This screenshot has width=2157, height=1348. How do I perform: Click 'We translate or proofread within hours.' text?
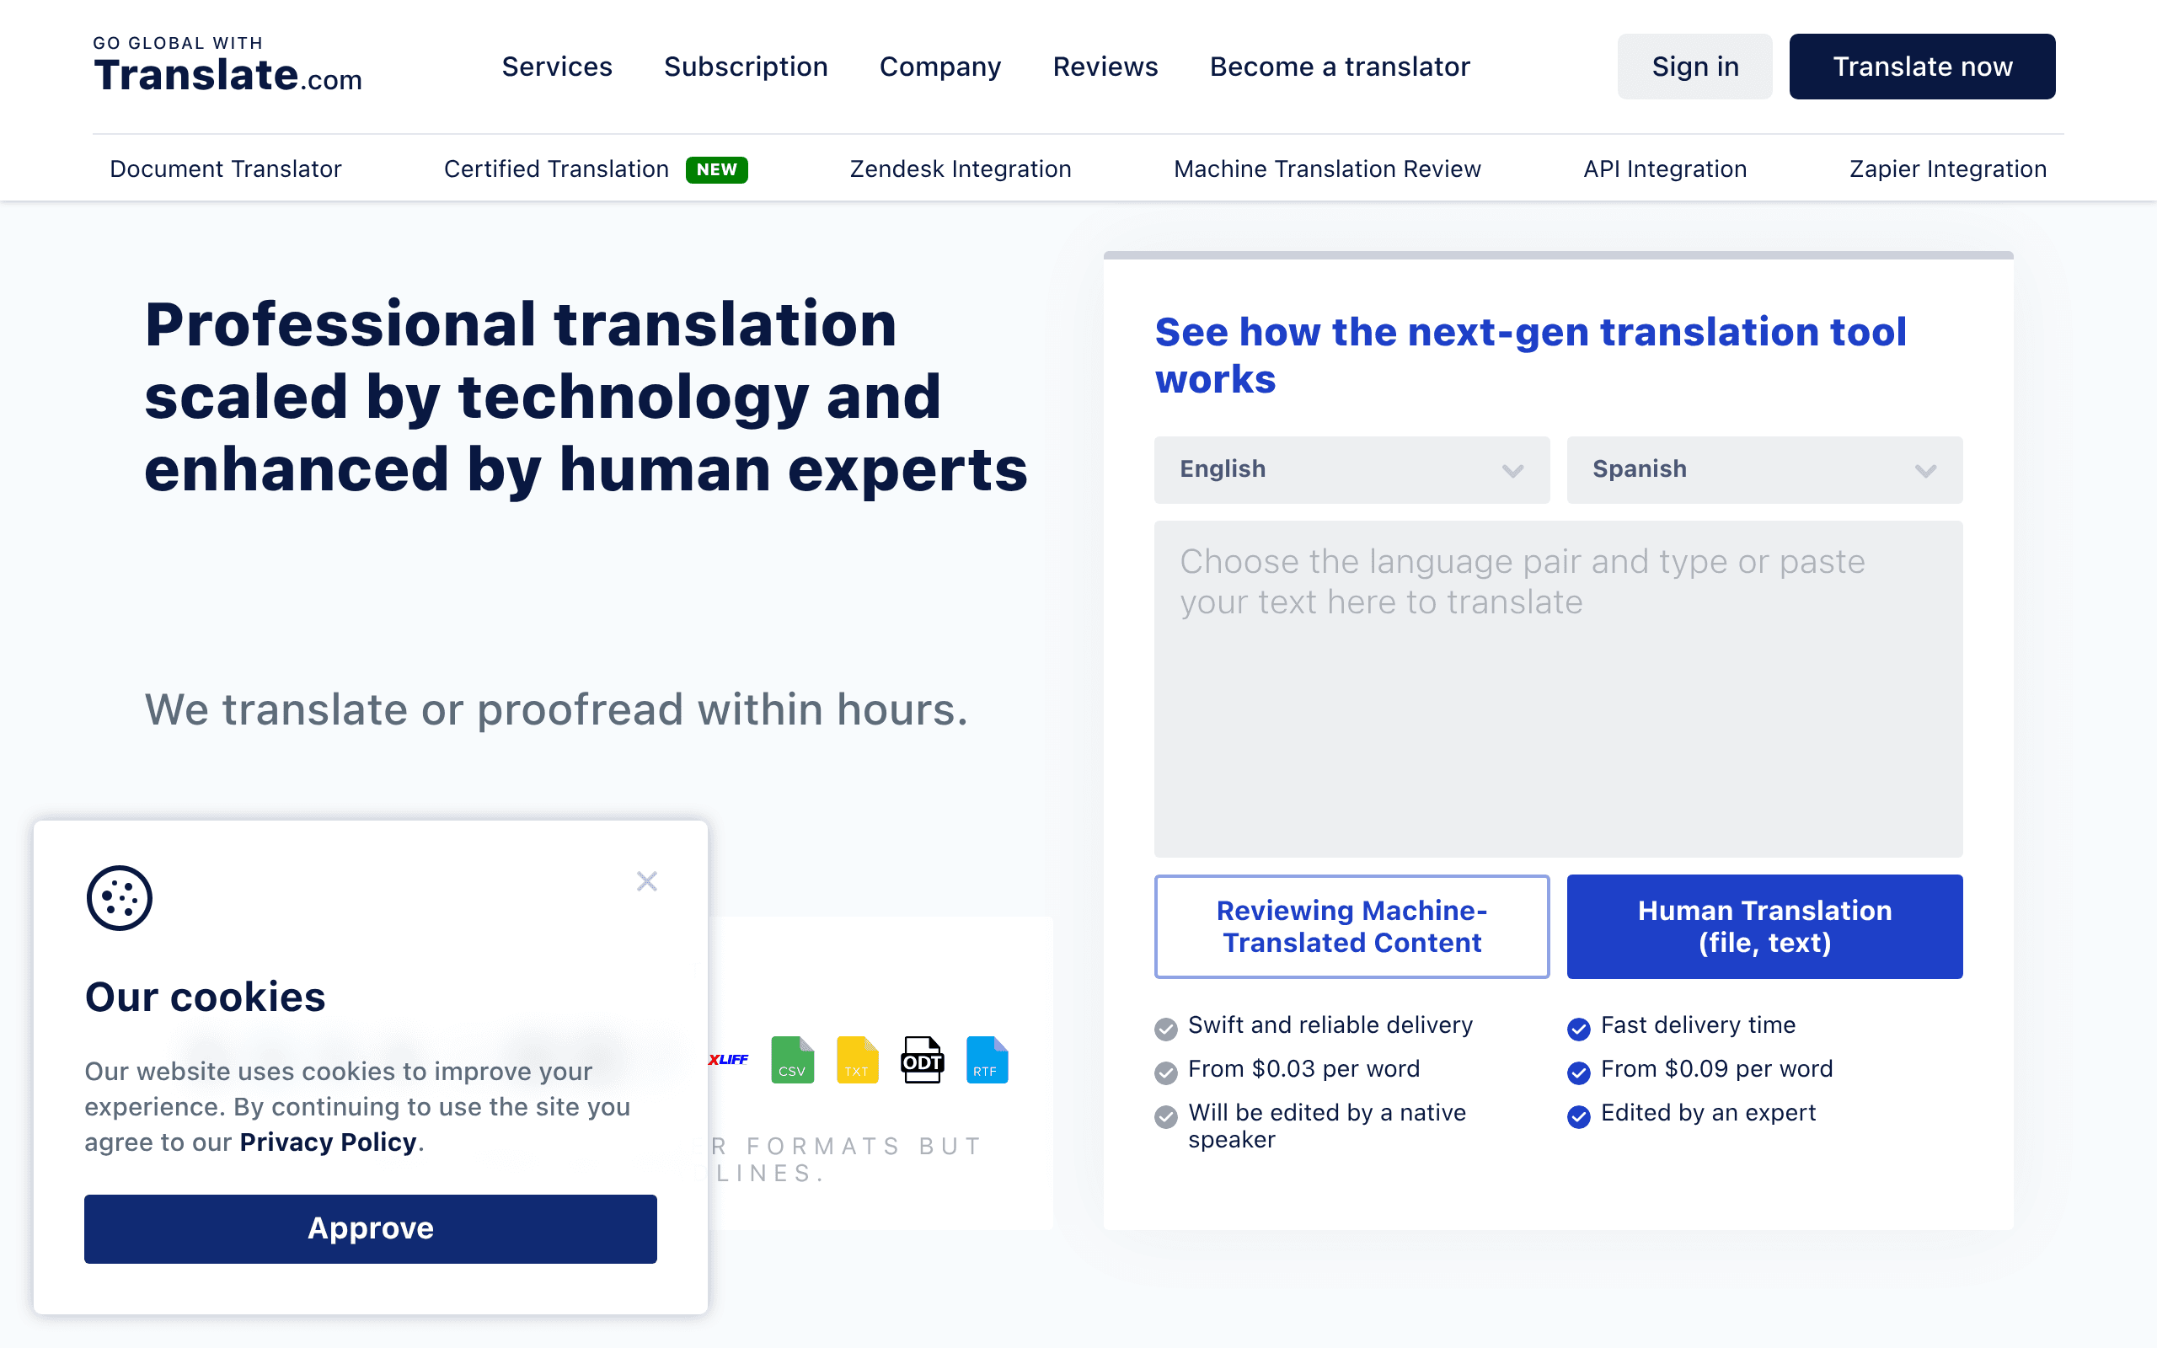[x=556, y=709]
